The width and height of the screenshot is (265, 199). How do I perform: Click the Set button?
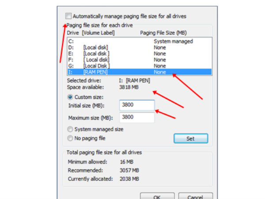(x=191, y=138)
